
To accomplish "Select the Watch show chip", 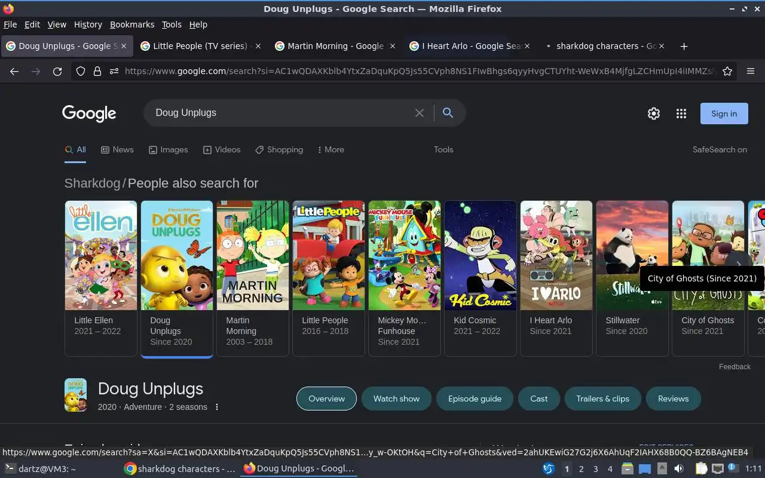I will [x=396, y=399].
